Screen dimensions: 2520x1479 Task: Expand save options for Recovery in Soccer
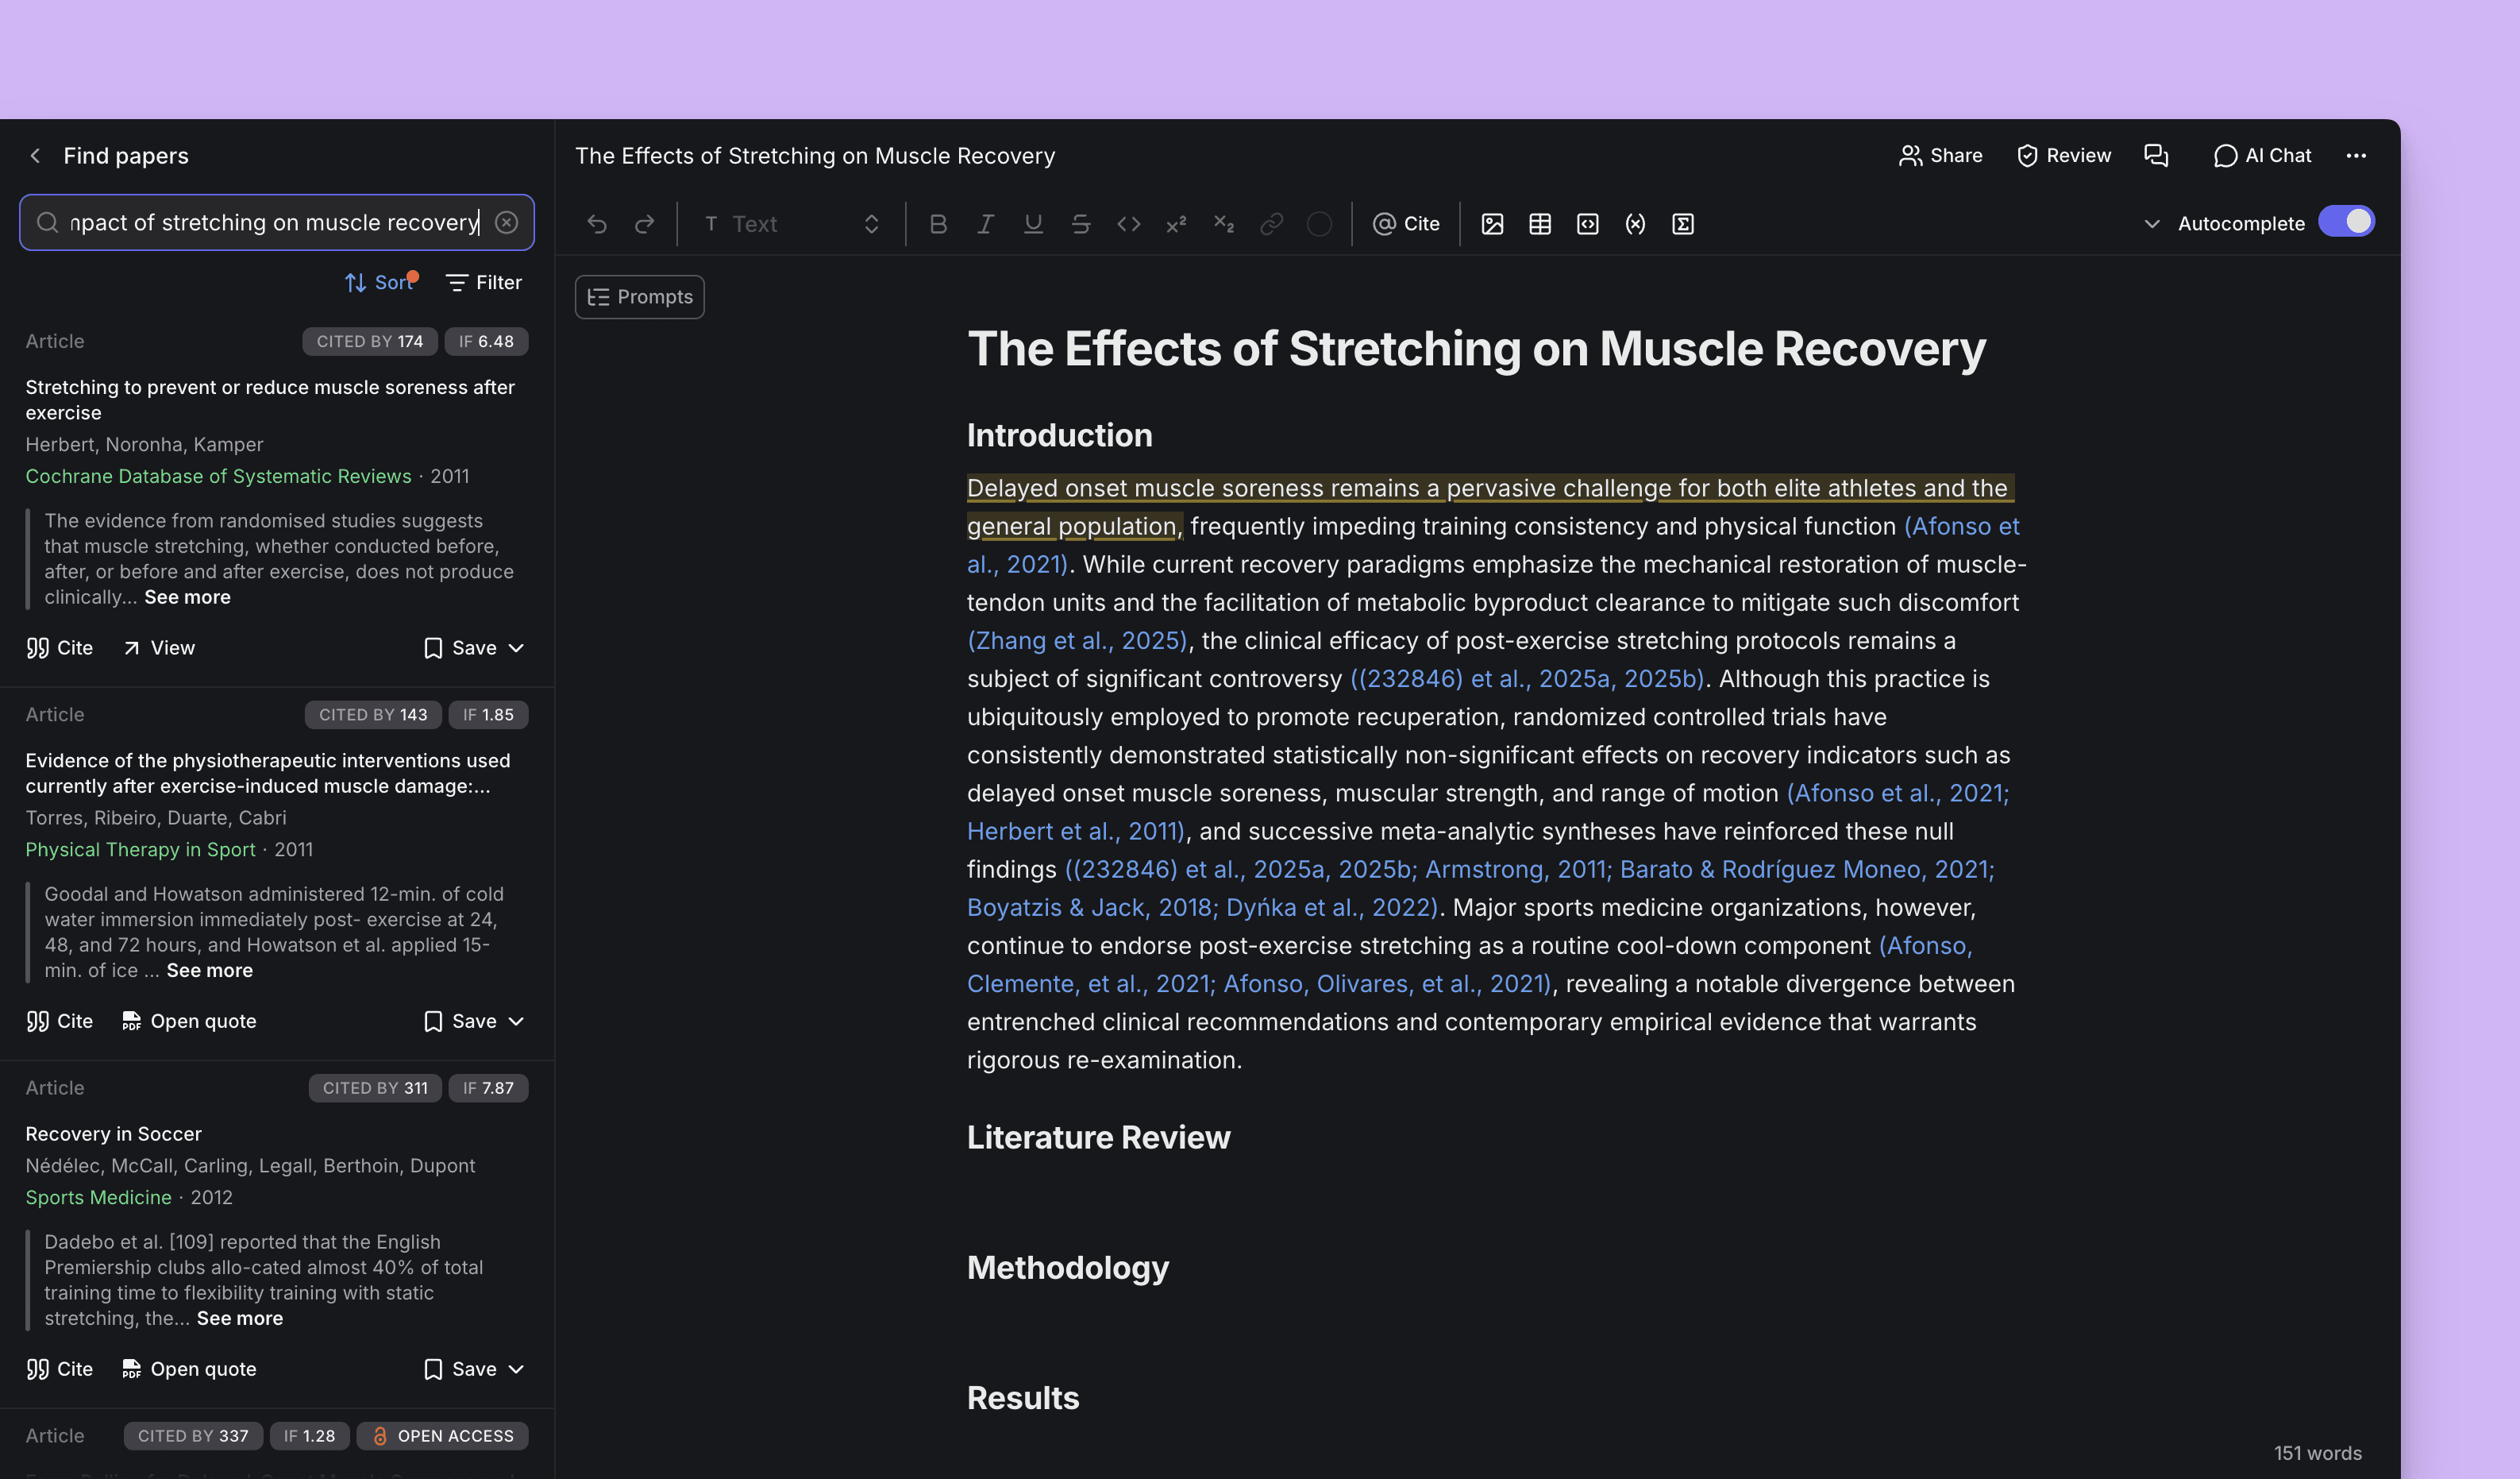point(516,1370)
